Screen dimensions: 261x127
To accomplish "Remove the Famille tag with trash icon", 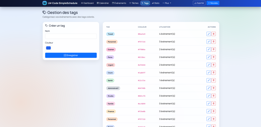I will click(x=213, y=104).
